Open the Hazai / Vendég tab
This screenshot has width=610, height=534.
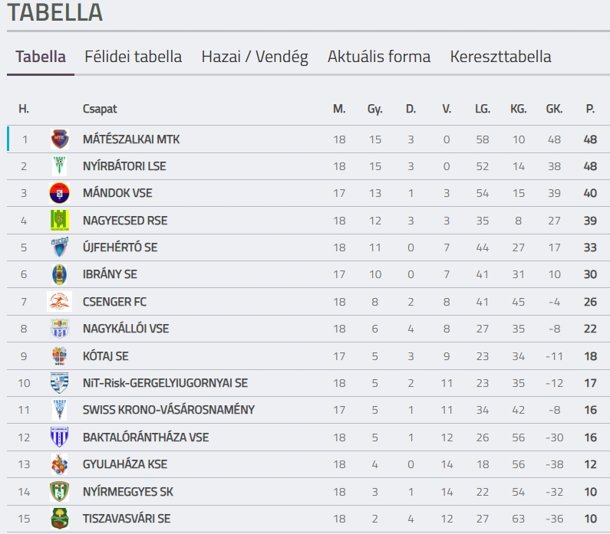255,57
